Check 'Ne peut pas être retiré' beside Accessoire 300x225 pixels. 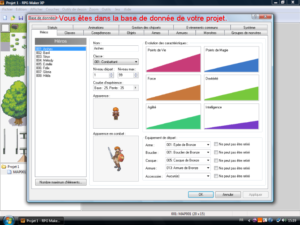[x=216, y=176]
